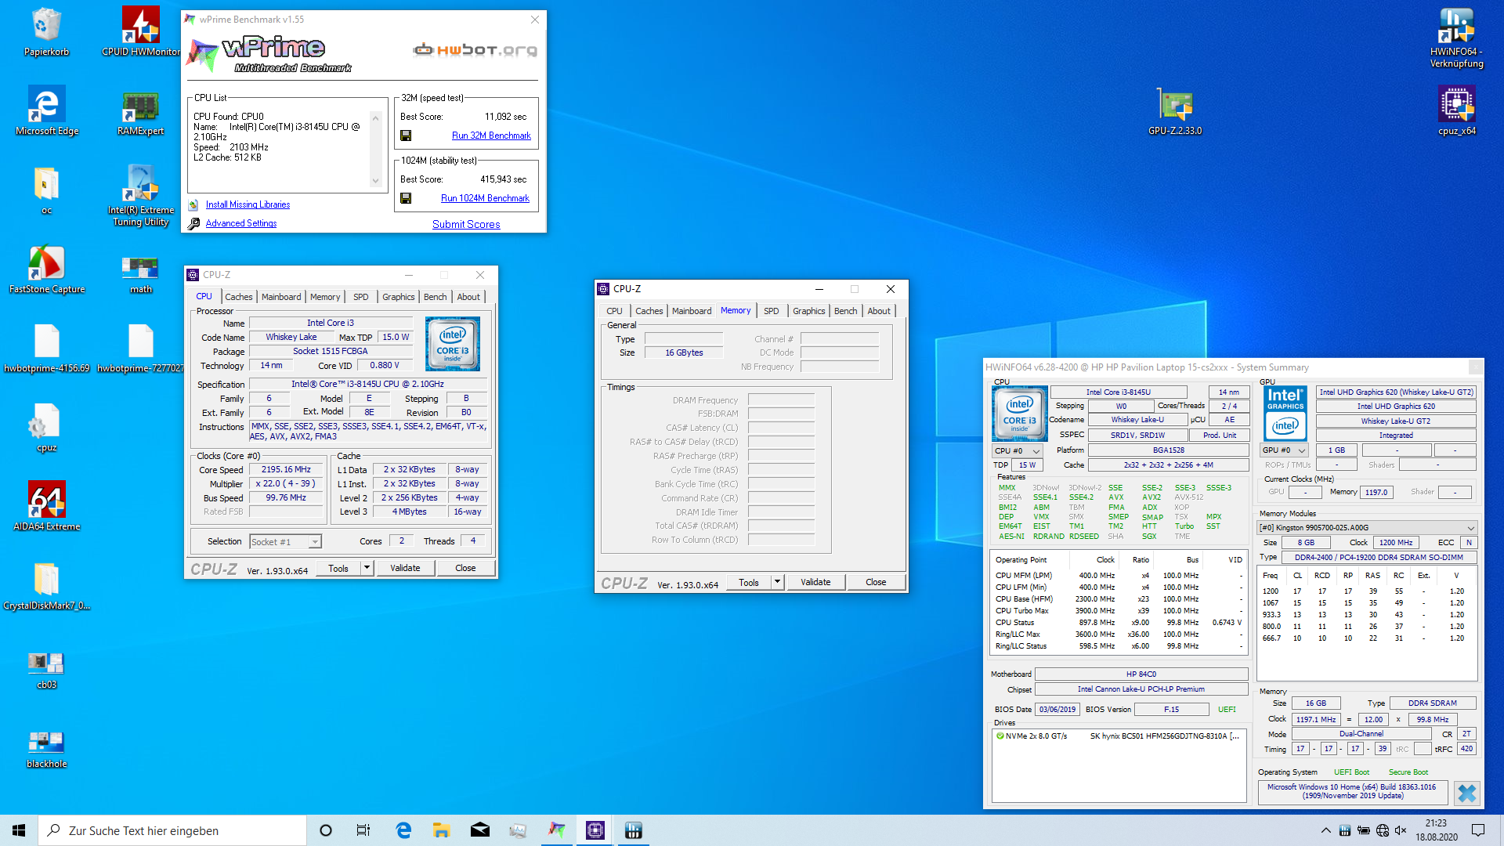This screenshot has height=846, width=1504.
Task: Open Bench tab in CPU-Z CPU window
Action: tap(435, 297)
